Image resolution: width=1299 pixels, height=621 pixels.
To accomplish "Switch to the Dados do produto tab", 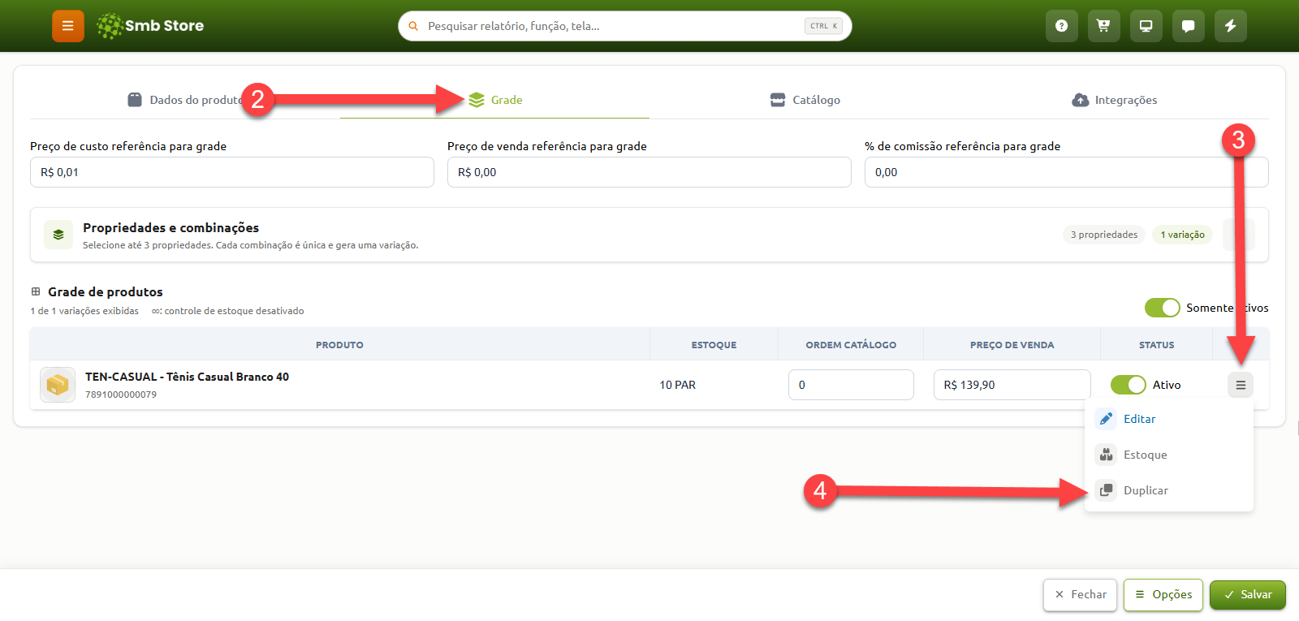I will coord(185,100).
